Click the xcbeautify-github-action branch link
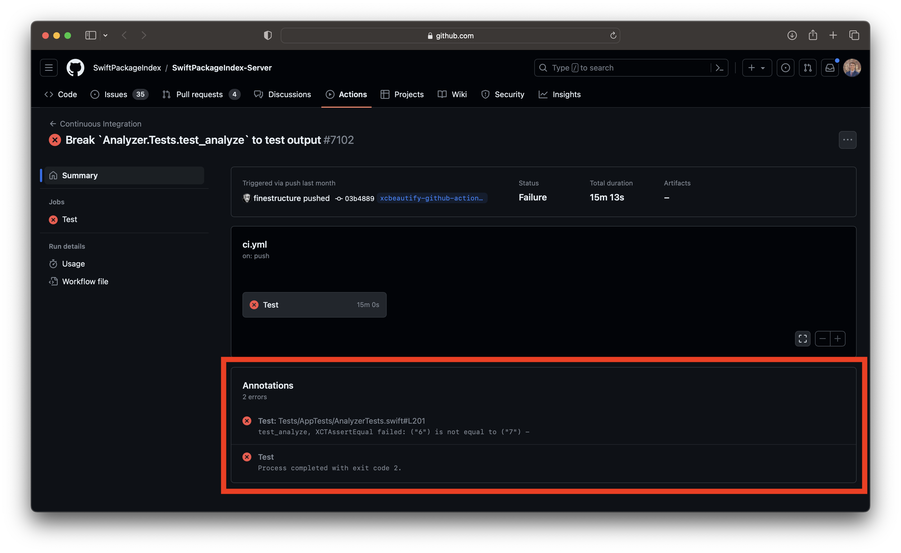The width and height of the screenshot is (901, 553). click(432, 198)
